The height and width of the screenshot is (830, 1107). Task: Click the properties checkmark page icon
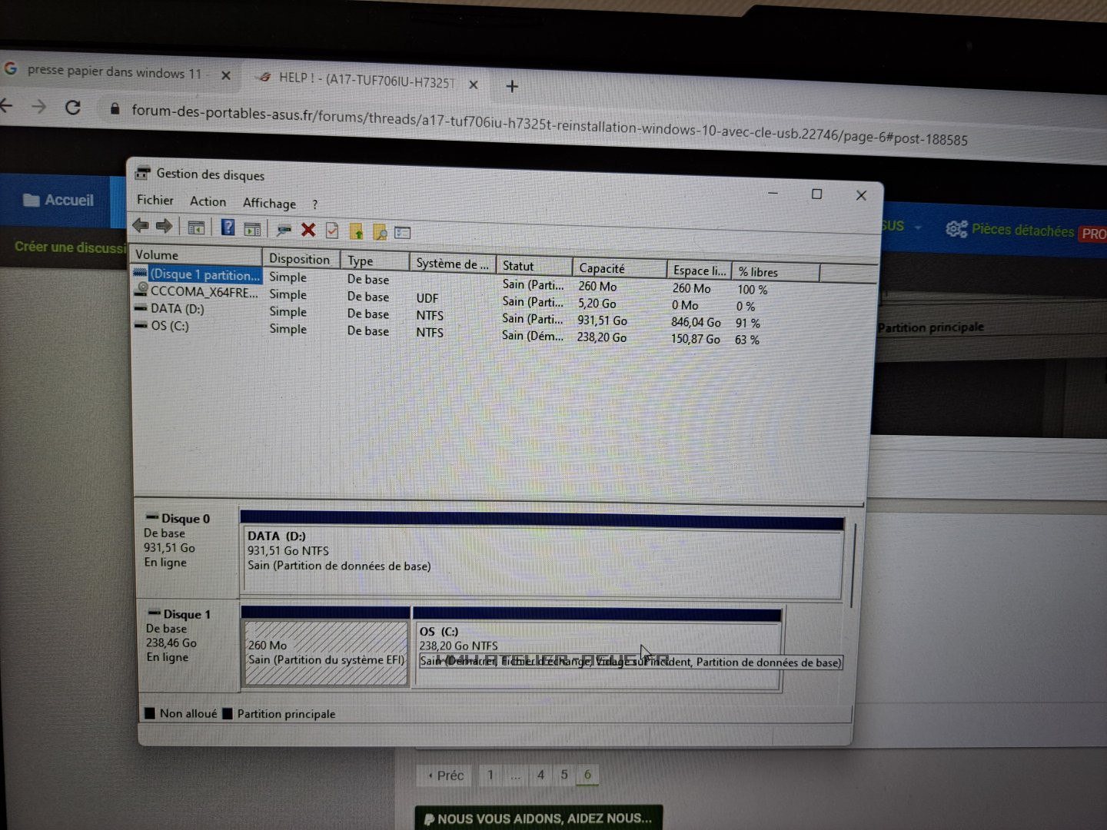point(332,231)
